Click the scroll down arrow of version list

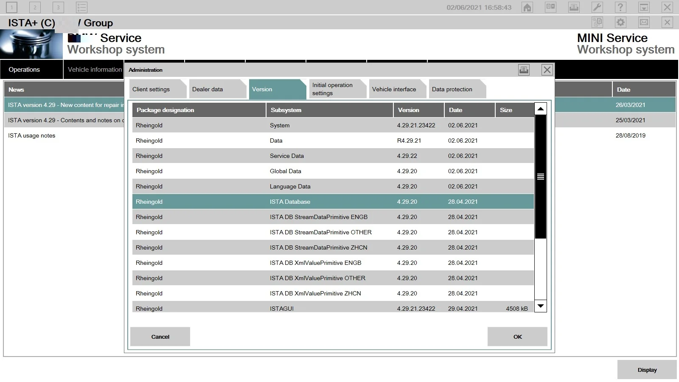coord(541,306)
